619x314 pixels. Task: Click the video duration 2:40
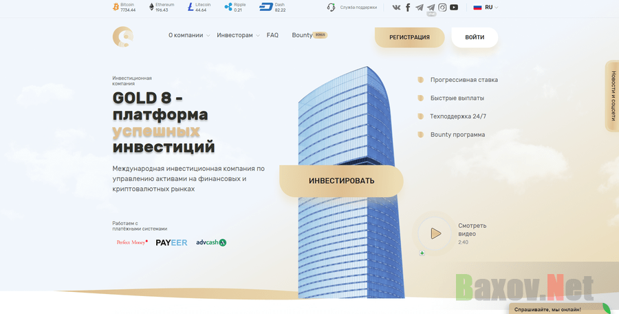point(463,242)
